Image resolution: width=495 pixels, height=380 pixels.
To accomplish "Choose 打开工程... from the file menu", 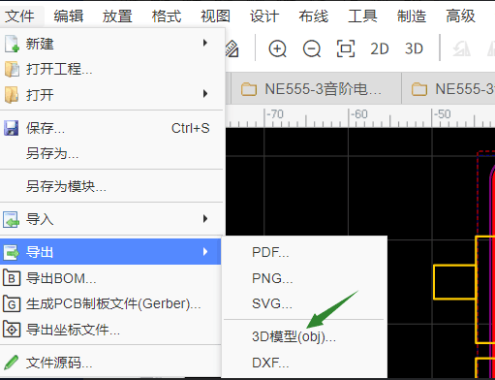I will [111, 69].
